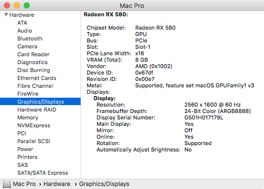This screenshot has height=189, width=264.
Task: Click the VRAM value 8 GB
Action: point(141,60)
